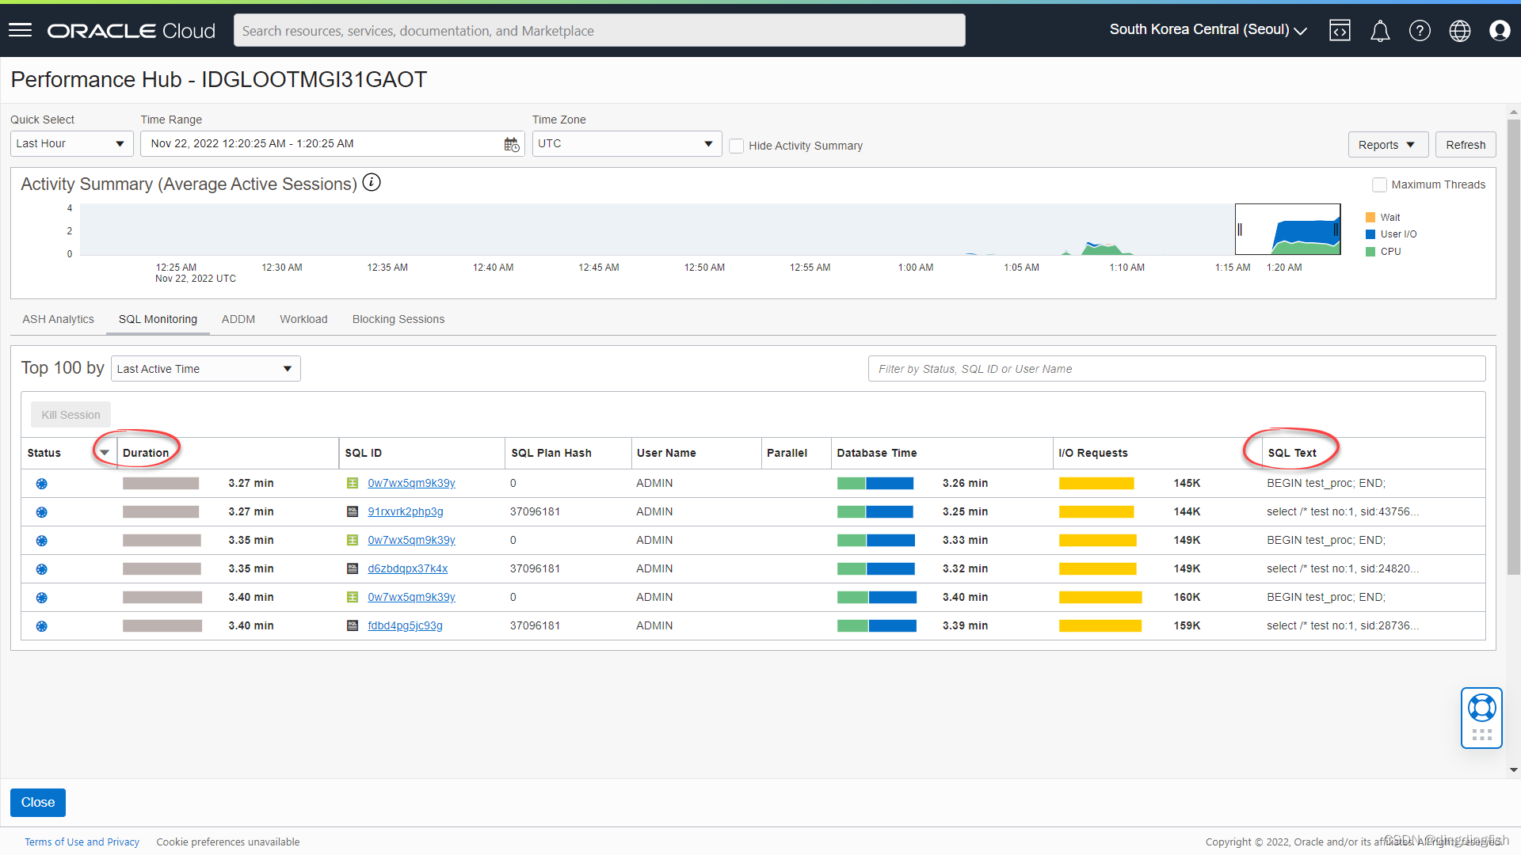Open SQL ID link d6zbdqpx37k4x
The width and height of the screenshot is (1521, 855).
[408, 568]
